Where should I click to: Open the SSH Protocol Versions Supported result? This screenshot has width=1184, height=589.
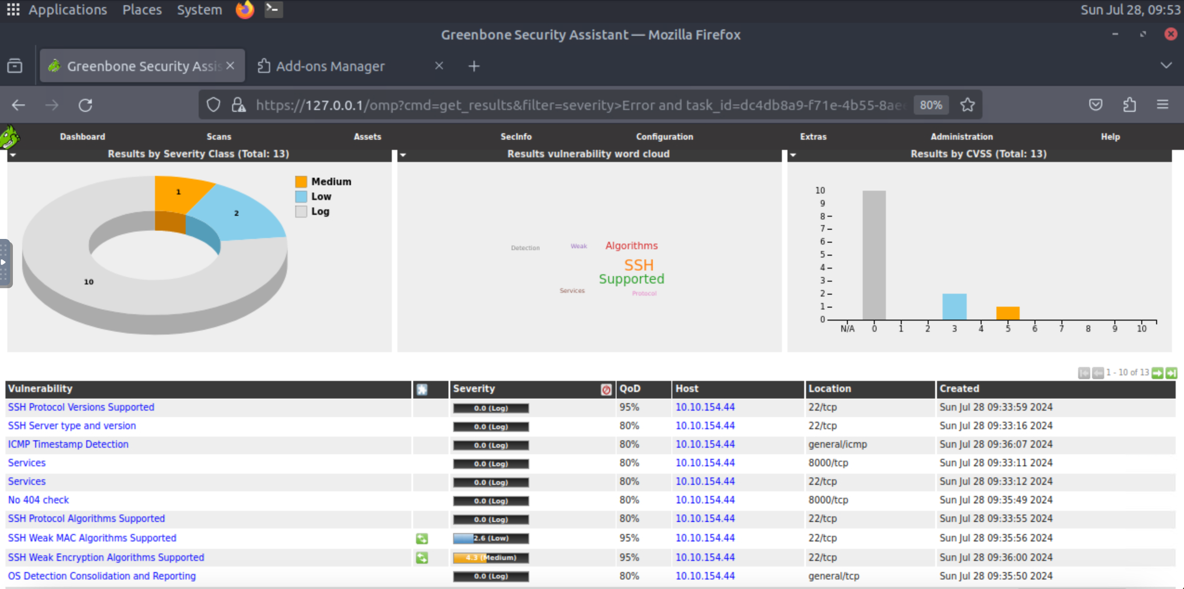click(x=81, y=407)
